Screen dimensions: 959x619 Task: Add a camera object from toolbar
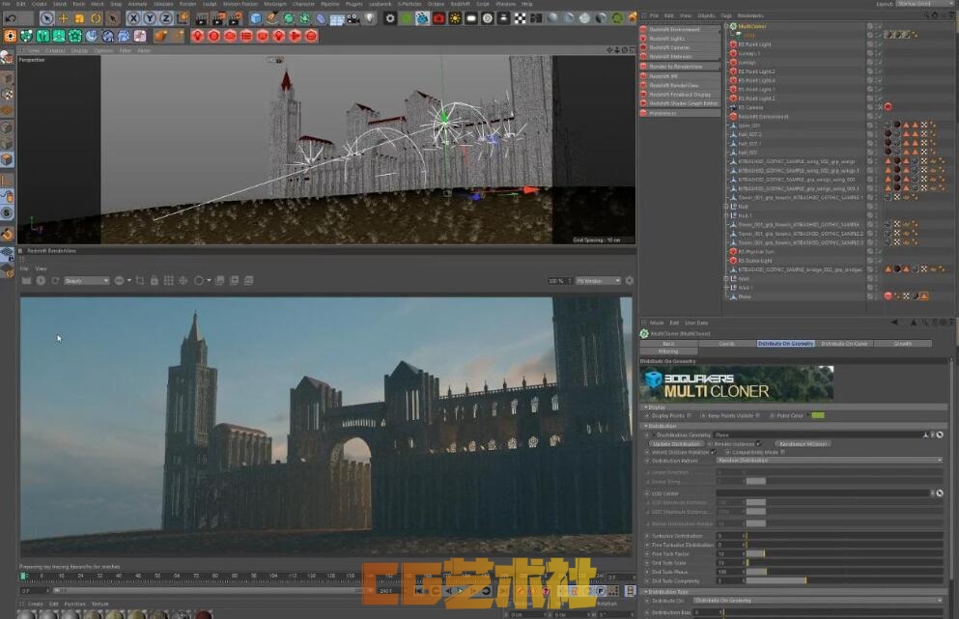353,19
